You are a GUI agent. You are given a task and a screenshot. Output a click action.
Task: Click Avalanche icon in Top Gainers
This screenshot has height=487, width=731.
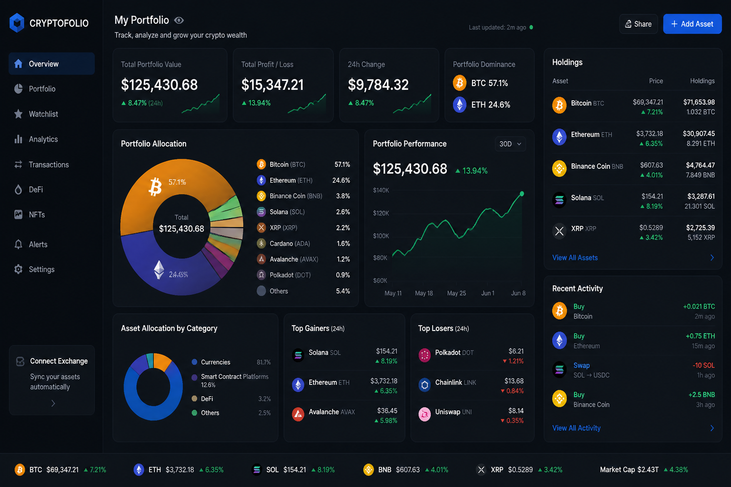point(298,415)
